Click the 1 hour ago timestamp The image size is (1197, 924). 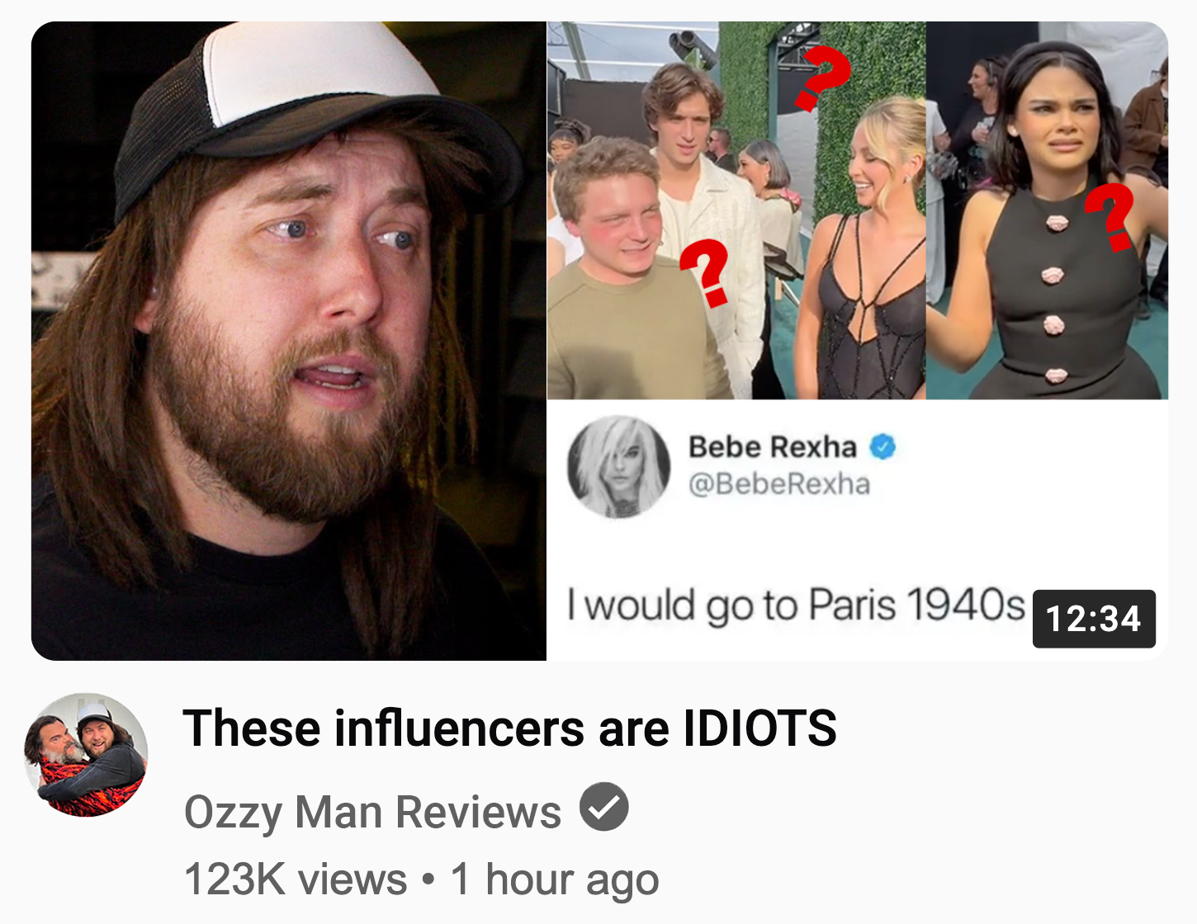(555, 879)
